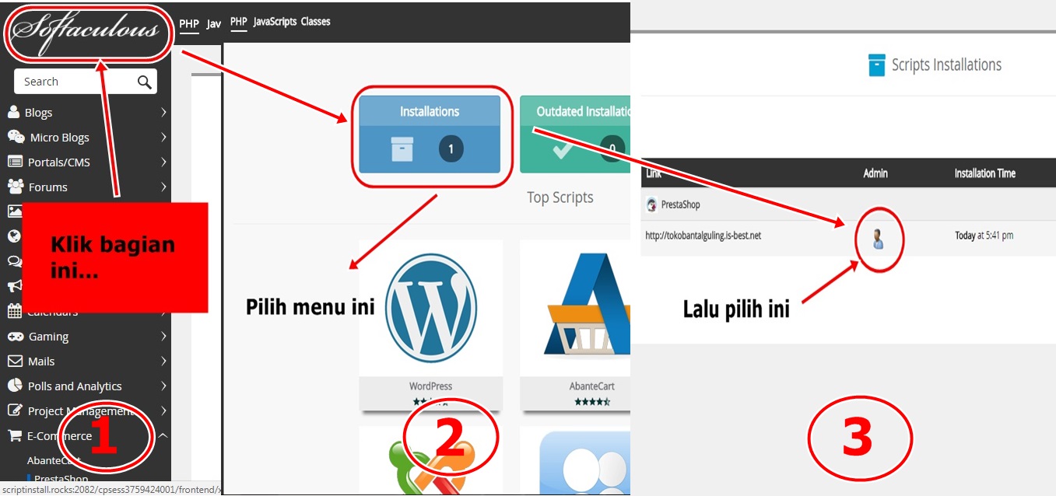Click the Installations count badge
Viewport: 1056px width, 496px height.
click(451, 148)
